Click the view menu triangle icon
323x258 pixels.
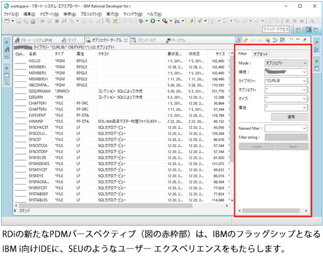click(291, 39)
